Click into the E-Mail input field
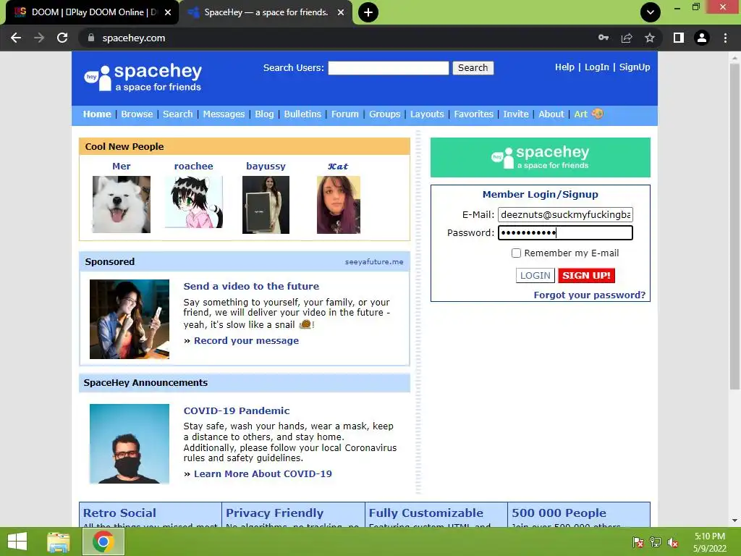 565,214
